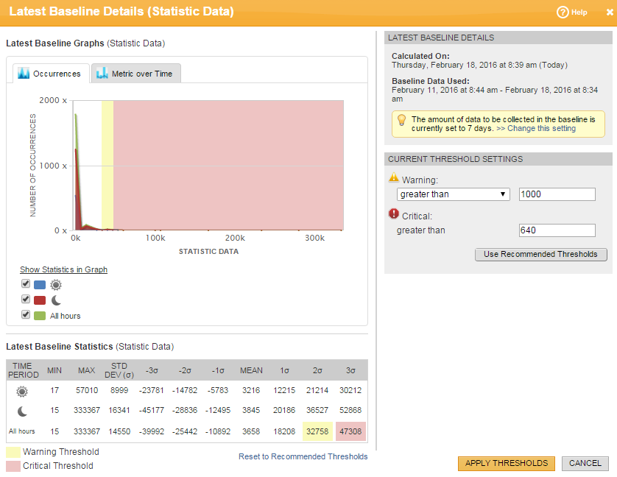This screenshot has width=617, height=477.
Task: Click the light bulb tip icon
Action: click(401, 120)
